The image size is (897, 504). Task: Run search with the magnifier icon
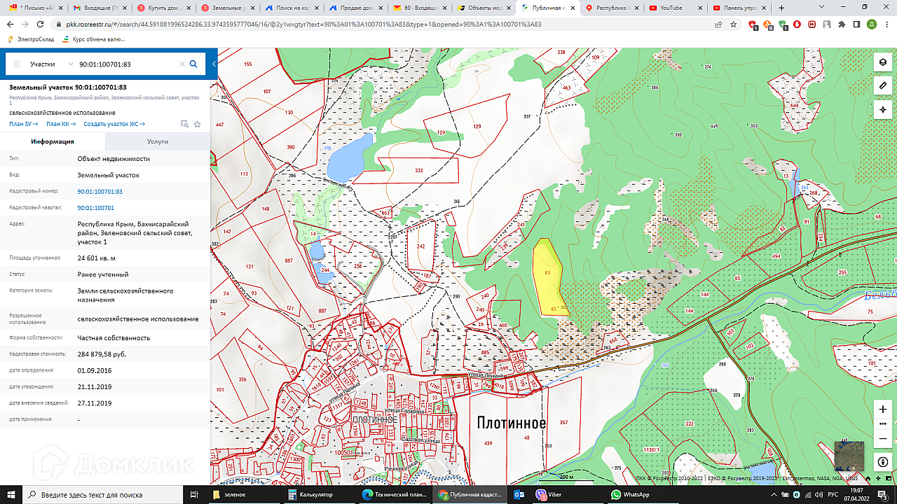pos(193,64)
